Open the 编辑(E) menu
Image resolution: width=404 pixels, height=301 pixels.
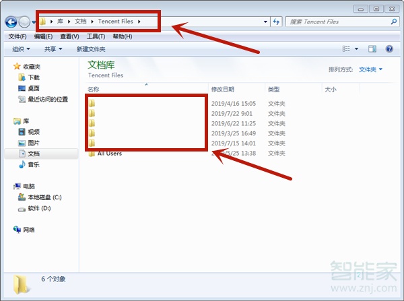(x=43, y=36)
